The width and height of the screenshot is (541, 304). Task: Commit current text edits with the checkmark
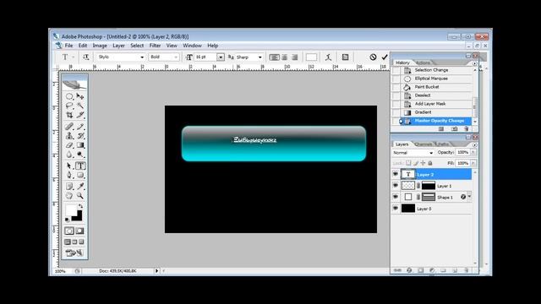(x=385, y=57)
